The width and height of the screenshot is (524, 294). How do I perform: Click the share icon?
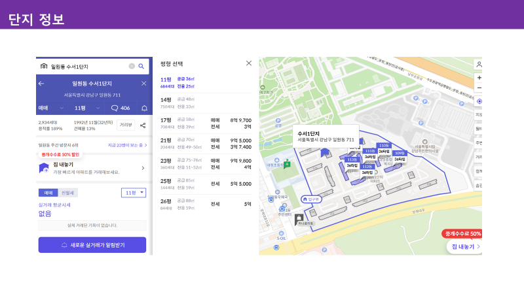[x=143, y=125]
